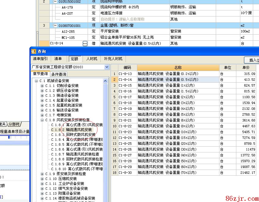259x202 pixels.
Task: Click the ellipsis button beside code C1-8-14
Action: point(85,43)
